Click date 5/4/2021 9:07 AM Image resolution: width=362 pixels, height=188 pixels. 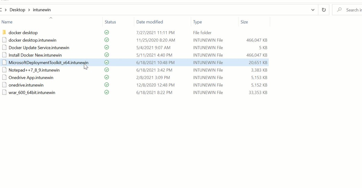click(153, 48)
